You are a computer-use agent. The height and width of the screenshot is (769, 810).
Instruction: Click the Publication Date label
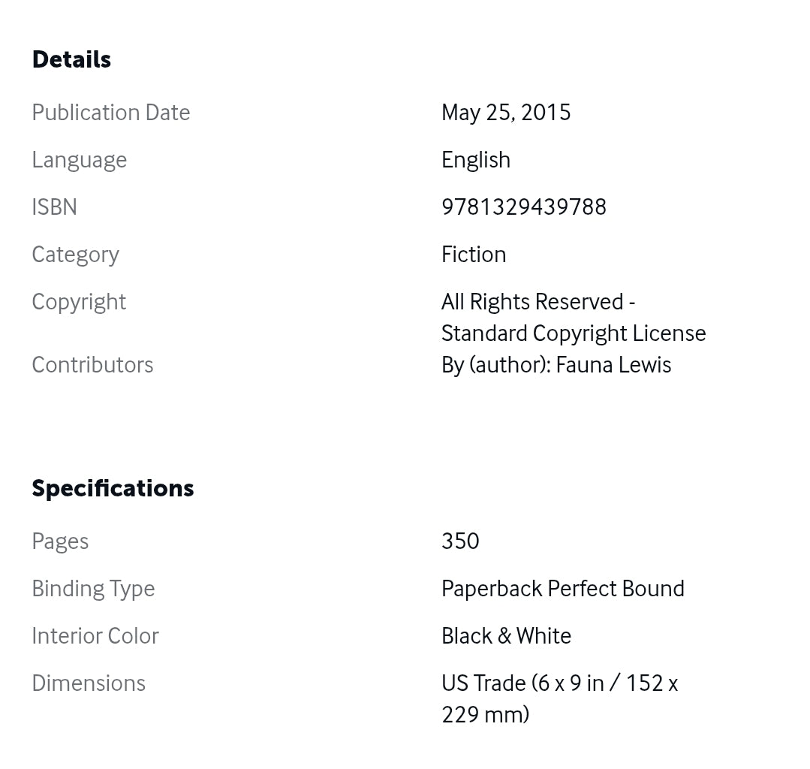(110, 113)
